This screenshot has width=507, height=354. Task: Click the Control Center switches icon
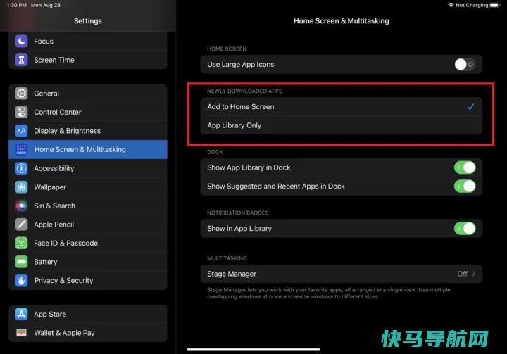click(21, 112)
